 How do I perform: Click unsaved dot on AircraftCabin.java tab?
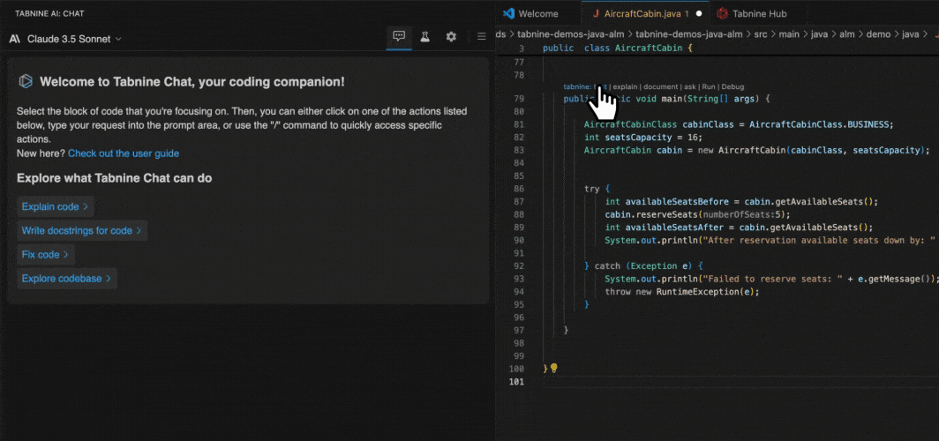(699, 14)
